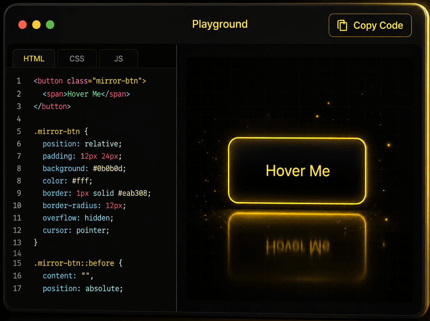The height and width of the screenshot is (321, 430).
Task: Click the mirrored Hover Me reflection
Action: tap(298, 247)
